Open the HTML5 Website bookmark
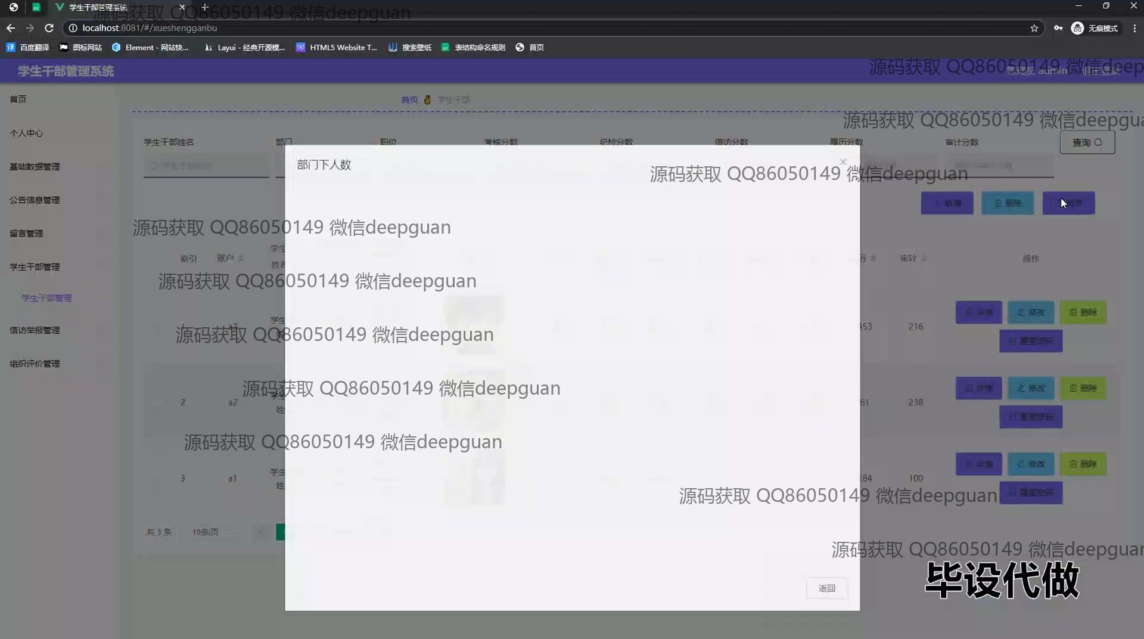 337,47
